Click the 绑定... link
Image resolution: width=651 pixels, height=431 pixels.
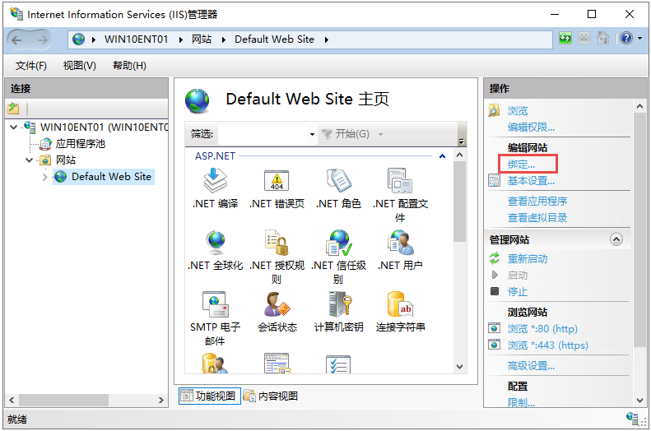(521, 165)
